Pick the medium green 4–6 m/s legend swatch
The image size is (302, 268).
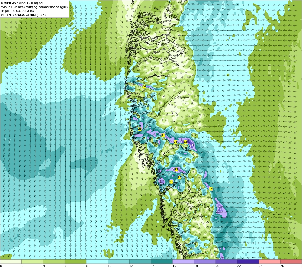click(x=54, y=261)
